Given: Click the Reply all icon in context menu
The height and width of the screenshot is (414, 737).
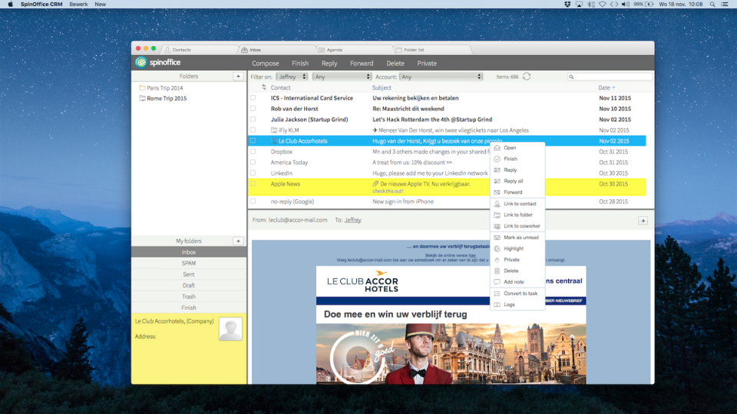Looking at the screenshot, I should (497, 181).
